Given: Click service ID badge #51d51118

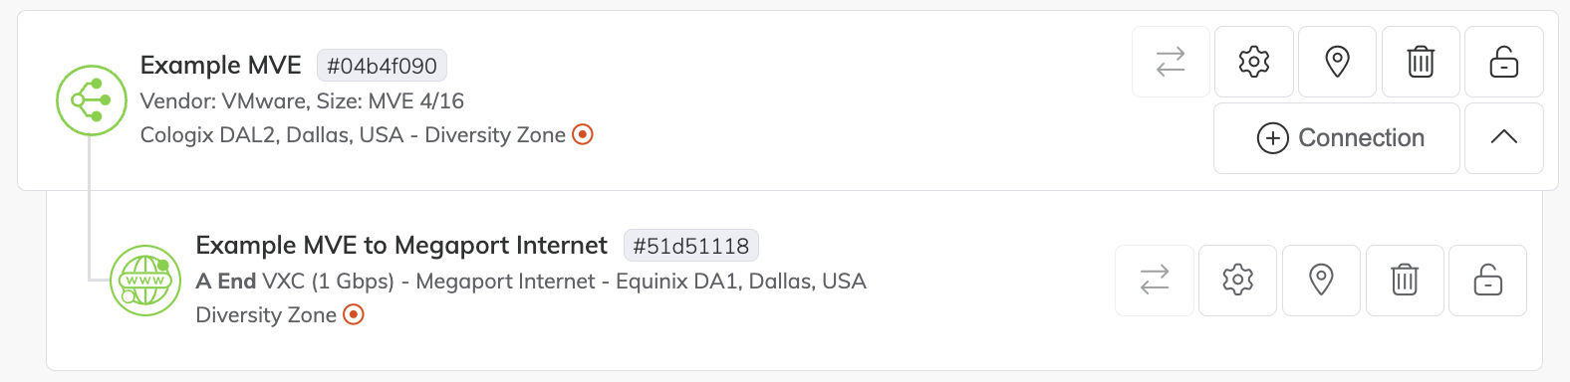Looking at the screenshot, I should (691, 246).
